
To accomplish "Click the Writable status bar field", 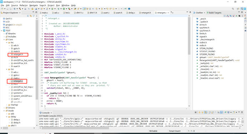I will coord(153,131).
